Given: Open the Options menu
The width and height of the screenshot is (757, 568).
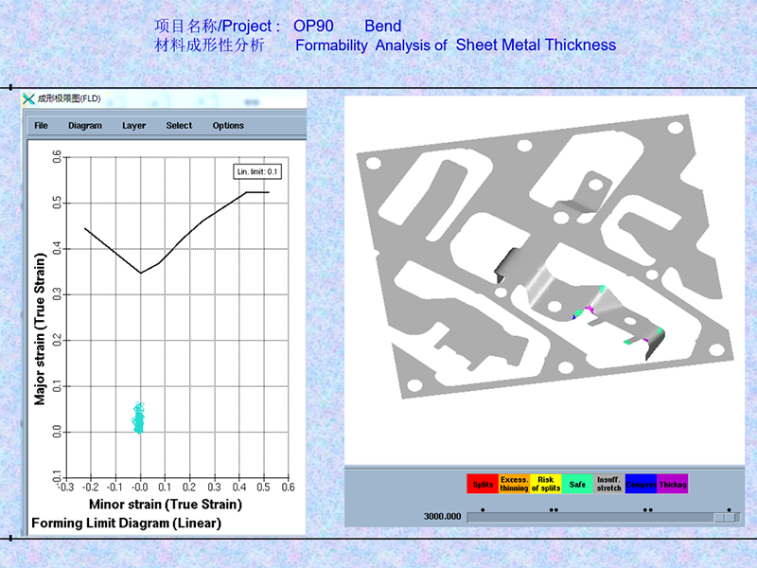Looking at the screenshot, I should coord(228,125).
